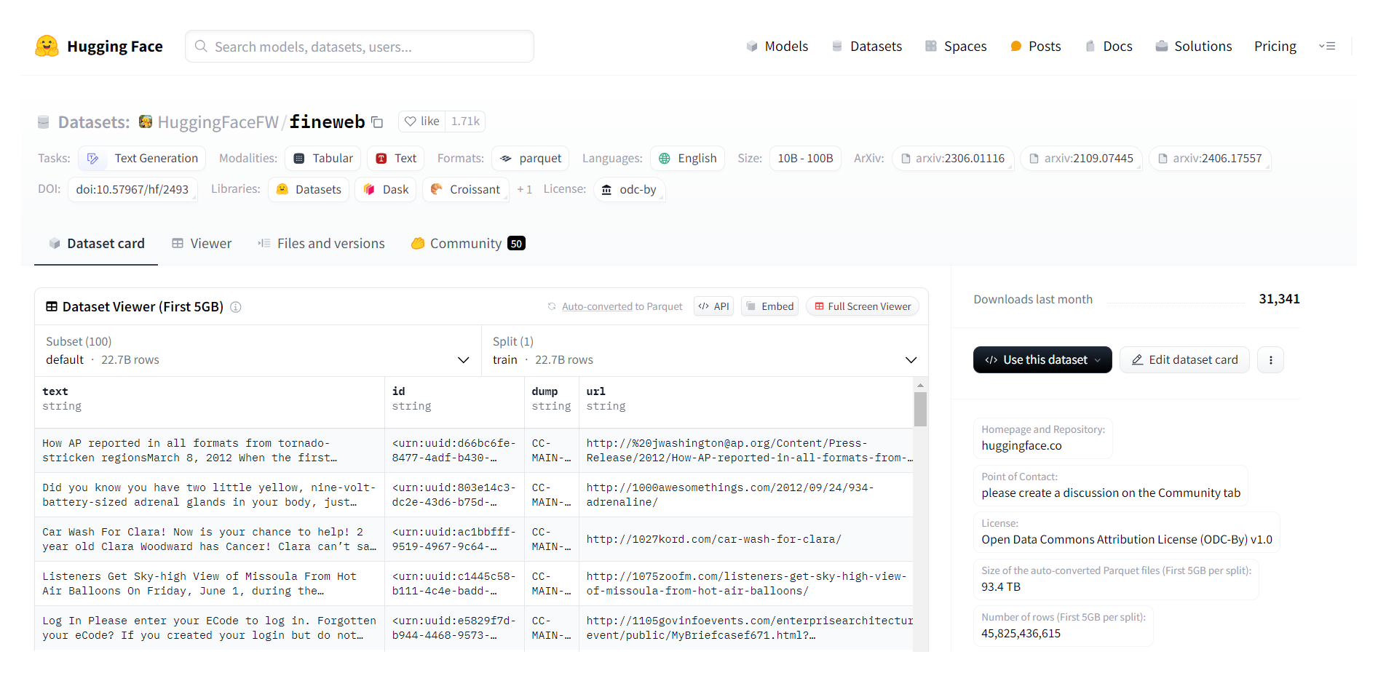
Task: Click the 1075zoofm.com url cell
Action: click(x=746, y=584)
